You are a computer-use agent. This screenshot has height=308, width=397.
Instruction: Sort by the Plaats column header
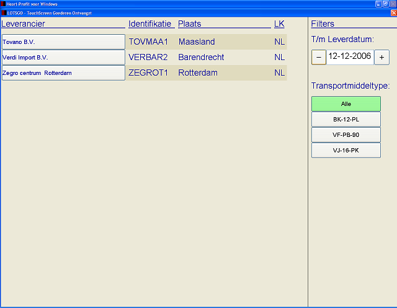point(190,24)
